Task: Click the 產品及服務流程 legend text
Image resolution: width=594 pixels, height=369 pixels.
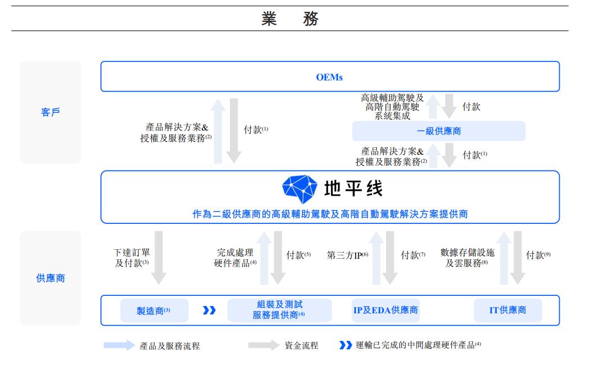Action: (x=170, y=346)
